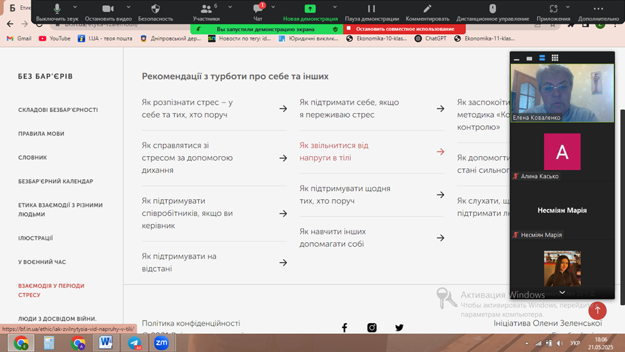Open the Чат chat panel
This screenshot has width=625, height=352.
point(258,12)
